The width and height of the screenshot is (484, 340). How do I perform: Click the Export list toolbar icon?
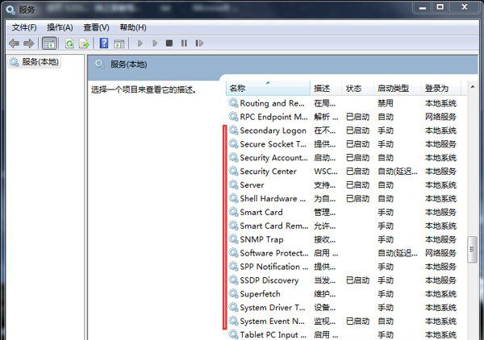pyautogui.click(x=84, y=44)
